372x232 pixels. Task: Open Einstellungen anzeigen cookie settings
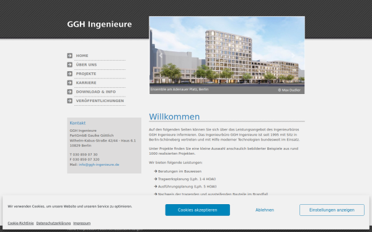[332, 210]
